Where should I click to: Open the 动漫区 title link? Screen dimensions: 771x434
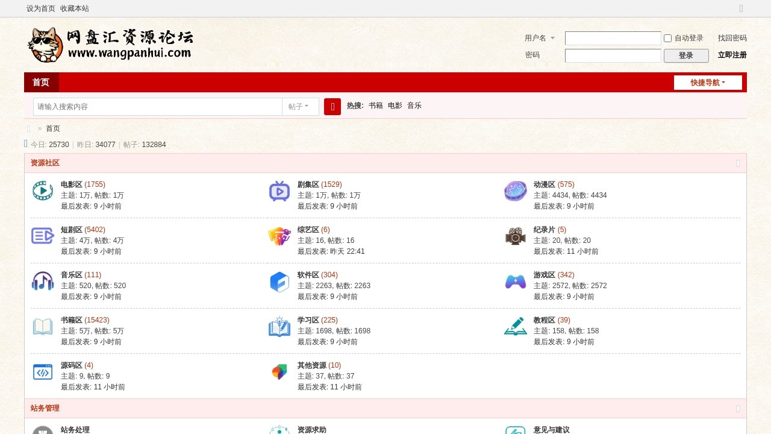coord(545,184)
